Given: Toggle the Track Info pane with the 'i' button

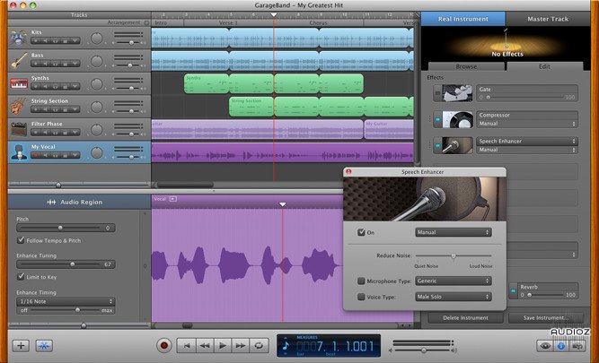Looking at the screenshot, I should [x=561, y=346].
